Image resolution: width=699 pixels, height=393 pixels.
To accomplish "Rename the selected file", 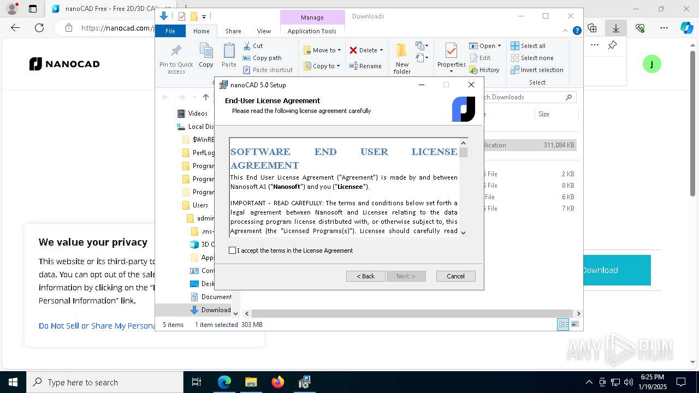I will point(365,66).
